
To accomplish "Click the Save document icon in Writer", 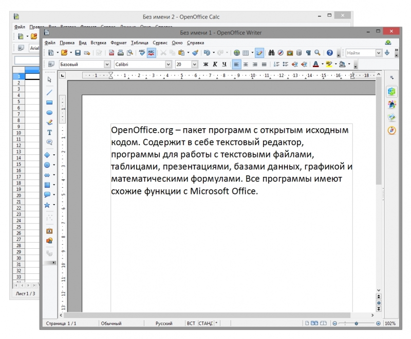I will point(78,53).
